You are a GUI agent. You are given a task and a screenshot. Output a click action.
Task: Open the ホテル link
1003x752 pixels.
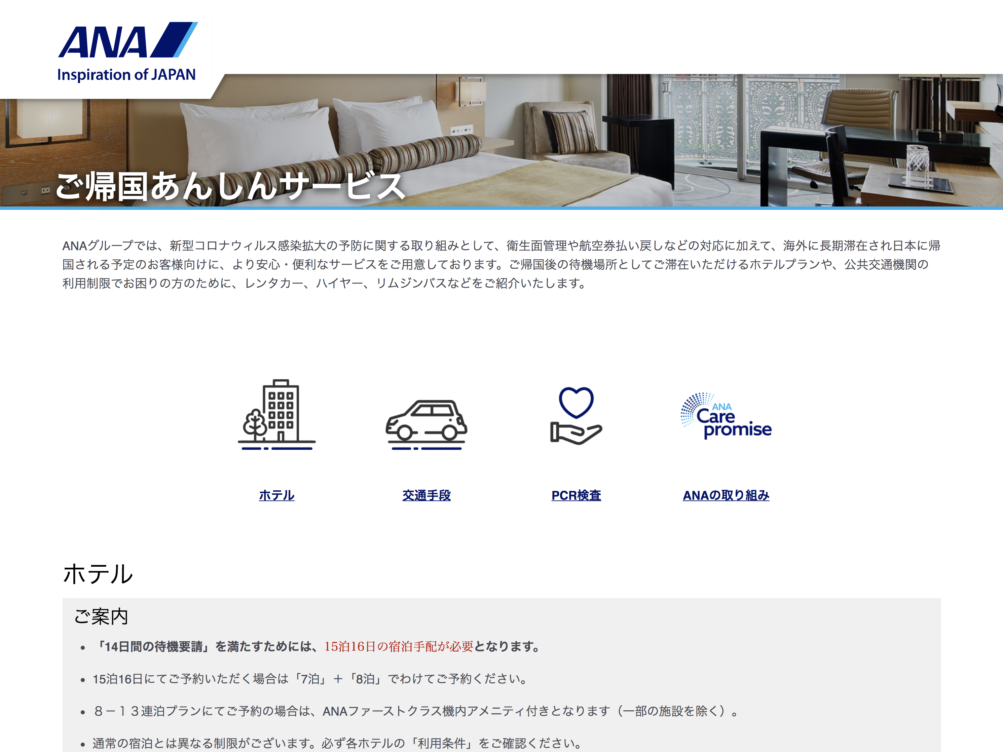pyautogui.click(x=276, y=495)
